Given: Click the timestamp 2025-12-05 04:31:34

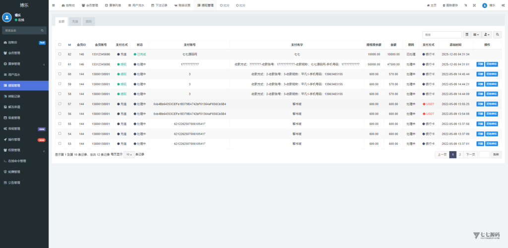Looking at the screenshot, I should point(455,55).
